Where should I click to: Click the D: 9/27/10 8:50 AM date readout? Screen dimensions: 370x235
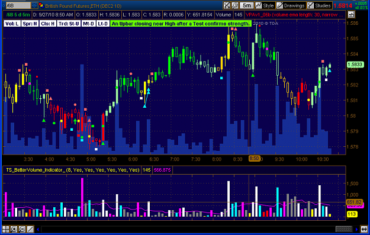point(53,15)
